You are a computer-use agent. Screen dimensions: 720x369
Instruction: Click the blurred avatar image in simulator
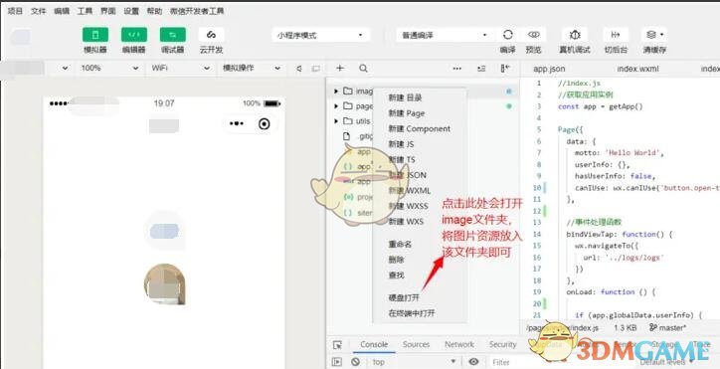(x=165, y=284)
